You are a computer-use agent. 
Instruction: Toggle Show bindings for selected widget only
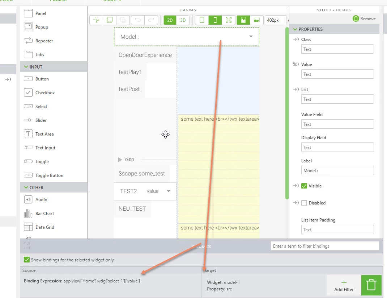27,260
